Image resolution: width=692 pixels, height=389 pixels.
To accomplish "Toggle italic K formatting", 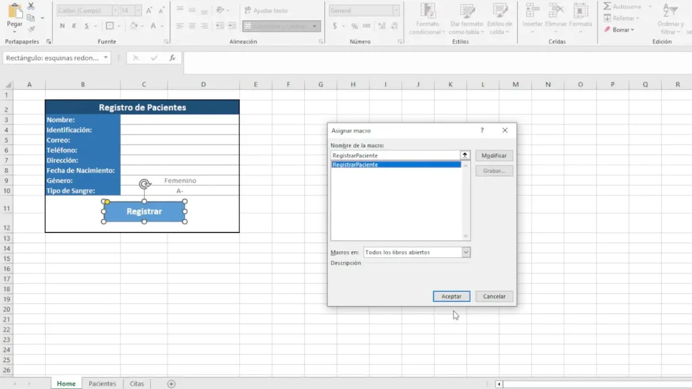I will (x=74, y=26).
